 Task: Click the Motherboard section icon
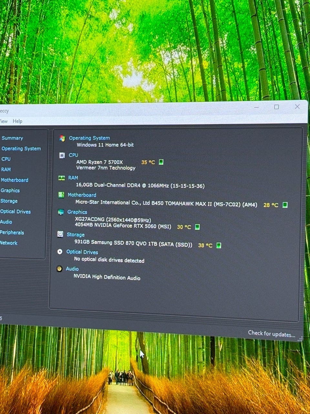point(61,195)
